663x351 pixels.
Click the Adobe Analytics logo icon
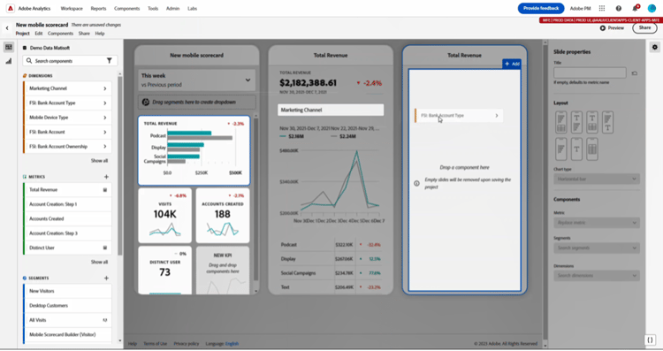click(10, 9)
